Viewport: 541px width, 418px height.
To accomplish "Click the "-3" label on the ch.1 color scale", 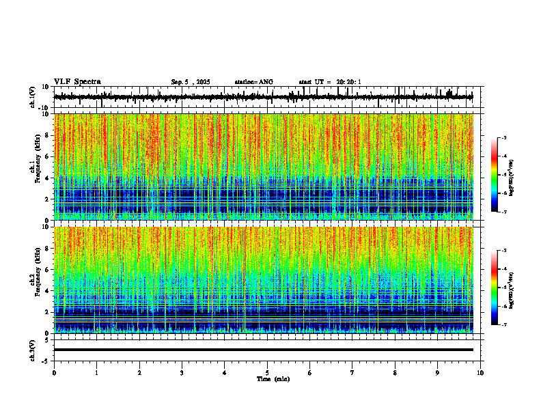I will tap(503, 138).
